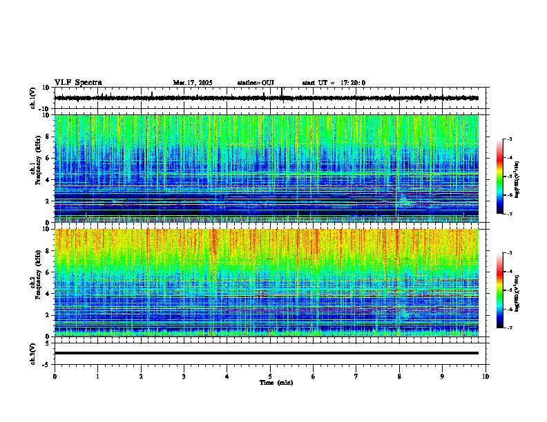This screenshot has height=422, width=547.
Task: Click the "5" tick at the top of the ch.3(V) axis
Action: tap(48, 343)
